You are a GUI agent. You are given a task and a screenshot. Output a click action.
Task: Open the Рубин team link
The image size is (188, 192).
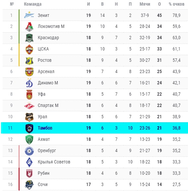44,173
